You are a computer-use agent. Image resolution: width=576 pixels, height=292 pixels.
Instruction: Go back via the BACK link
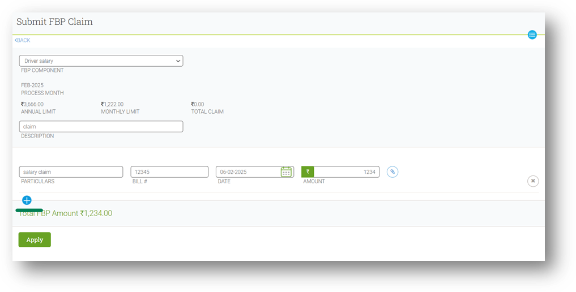click(x=23, y=40)
